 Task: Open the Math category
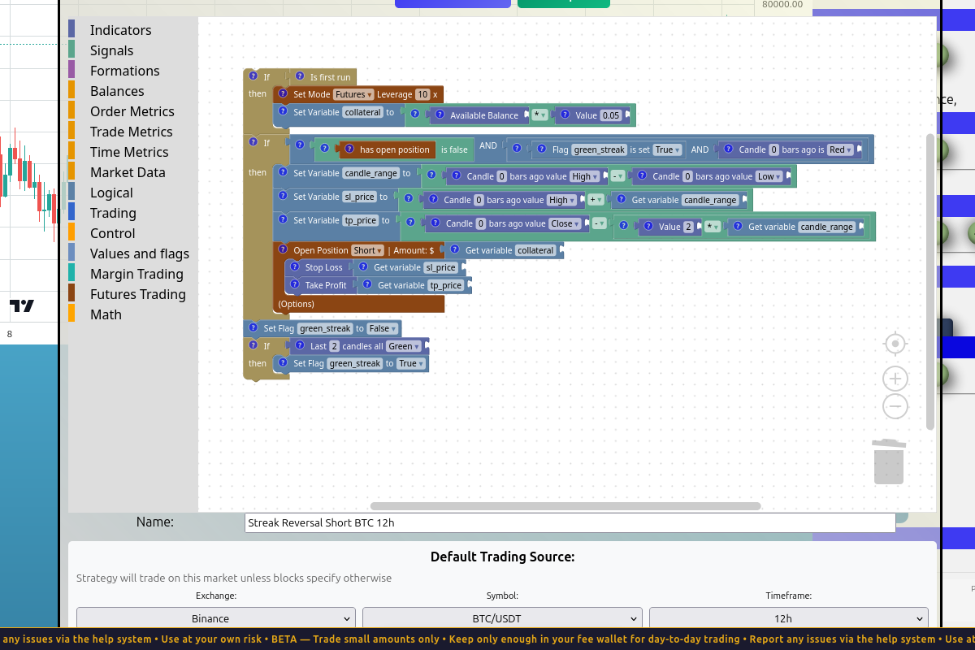106,314
